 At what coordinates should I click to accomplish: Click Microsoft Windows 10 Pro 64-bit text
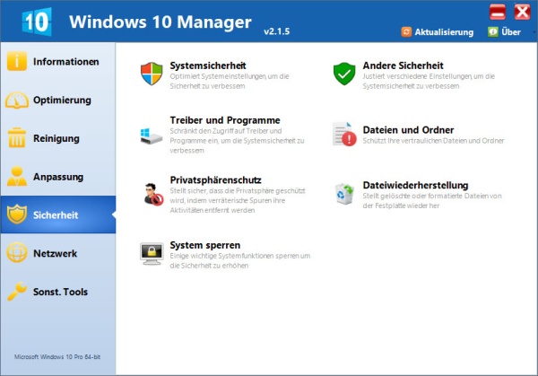(57, 357)
